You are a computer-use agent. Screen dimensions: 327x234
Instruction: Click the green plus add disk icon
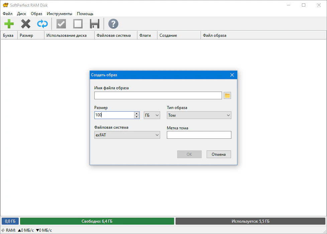(9, 24)
